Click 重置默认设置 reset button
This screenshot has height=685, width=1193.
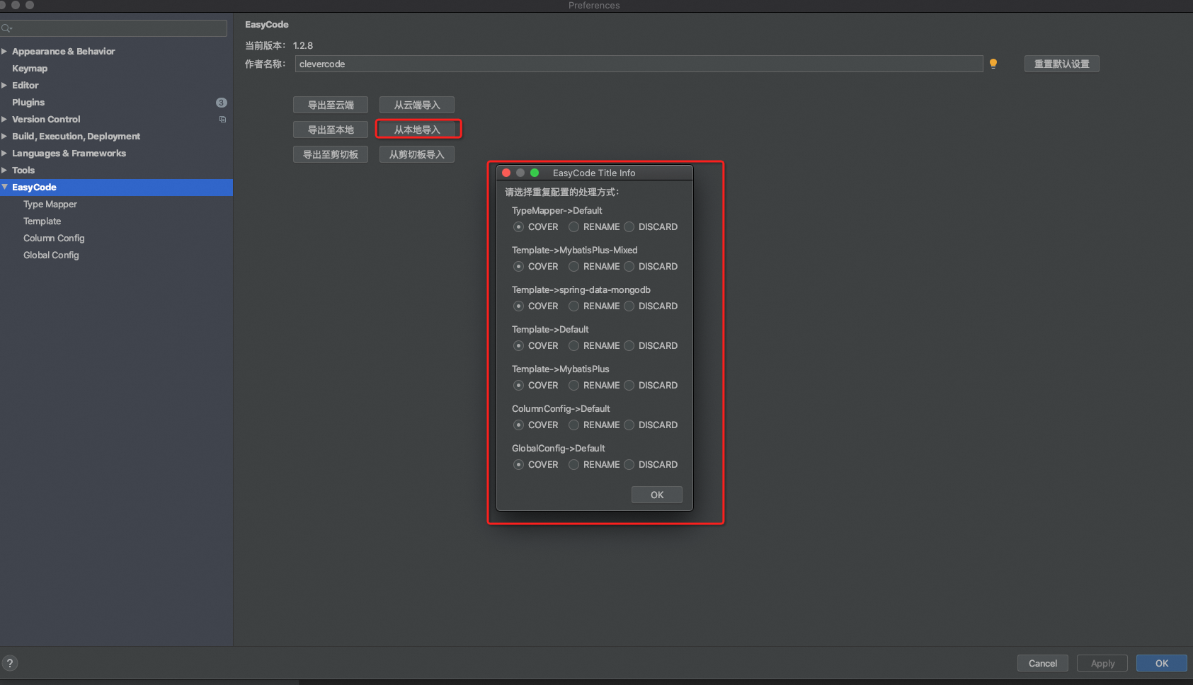coord(1062,64)
